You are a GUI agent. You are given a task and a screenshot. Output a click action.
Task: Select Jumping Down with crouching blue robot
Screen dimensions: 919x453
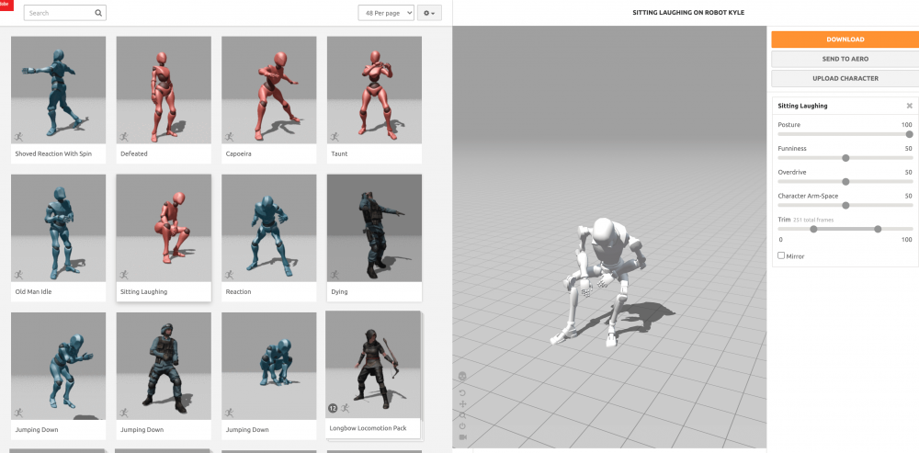coord(269,366)
